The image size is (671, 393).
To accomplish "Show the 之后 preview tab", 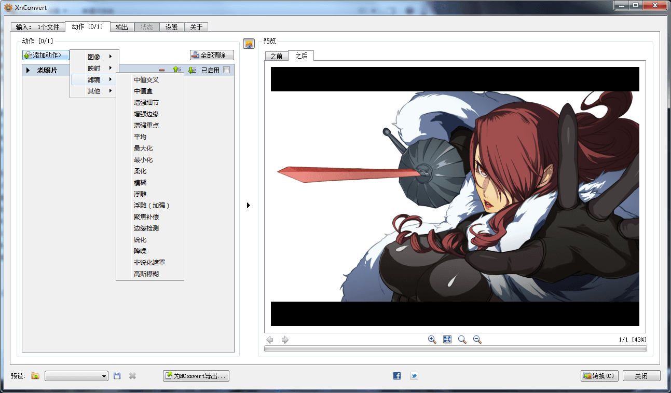I will pos(302,56).
